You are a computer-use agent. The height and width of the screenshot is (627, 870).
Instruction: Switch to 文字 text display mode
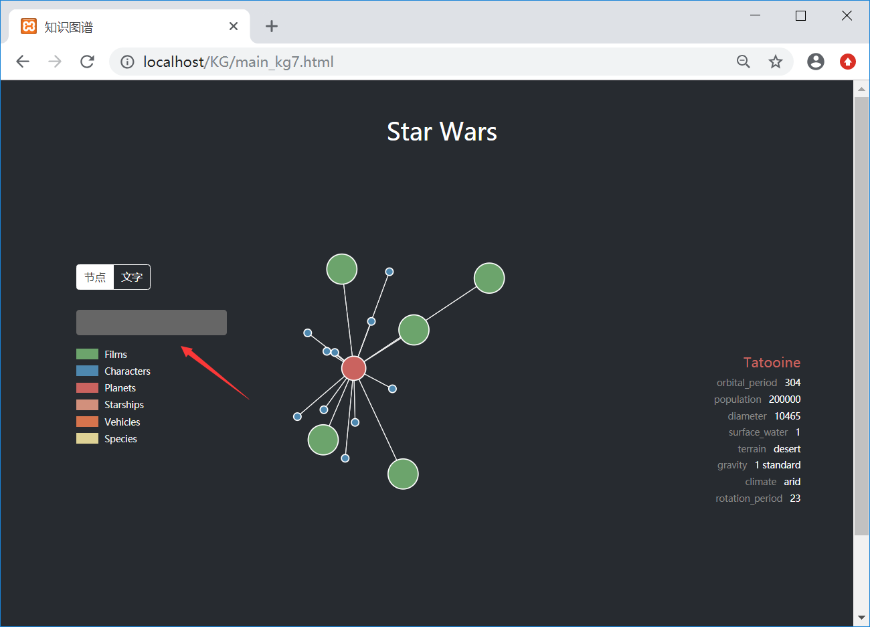pos(132,277)
